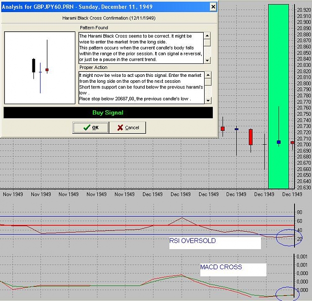Click the RSI scale value 80
The width and height of the screenshot is (312, 301).
[x=300, y=212]
